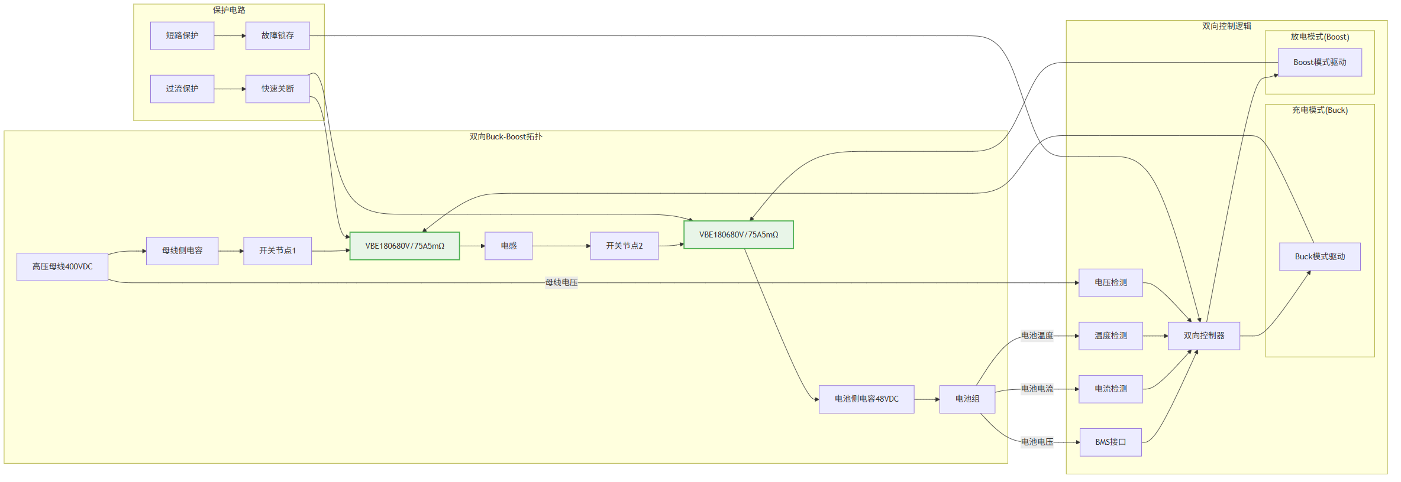1401x482 pixels.
Task: Select the VBE180680V node fed by 开关节点2
Action: [738, 235]
